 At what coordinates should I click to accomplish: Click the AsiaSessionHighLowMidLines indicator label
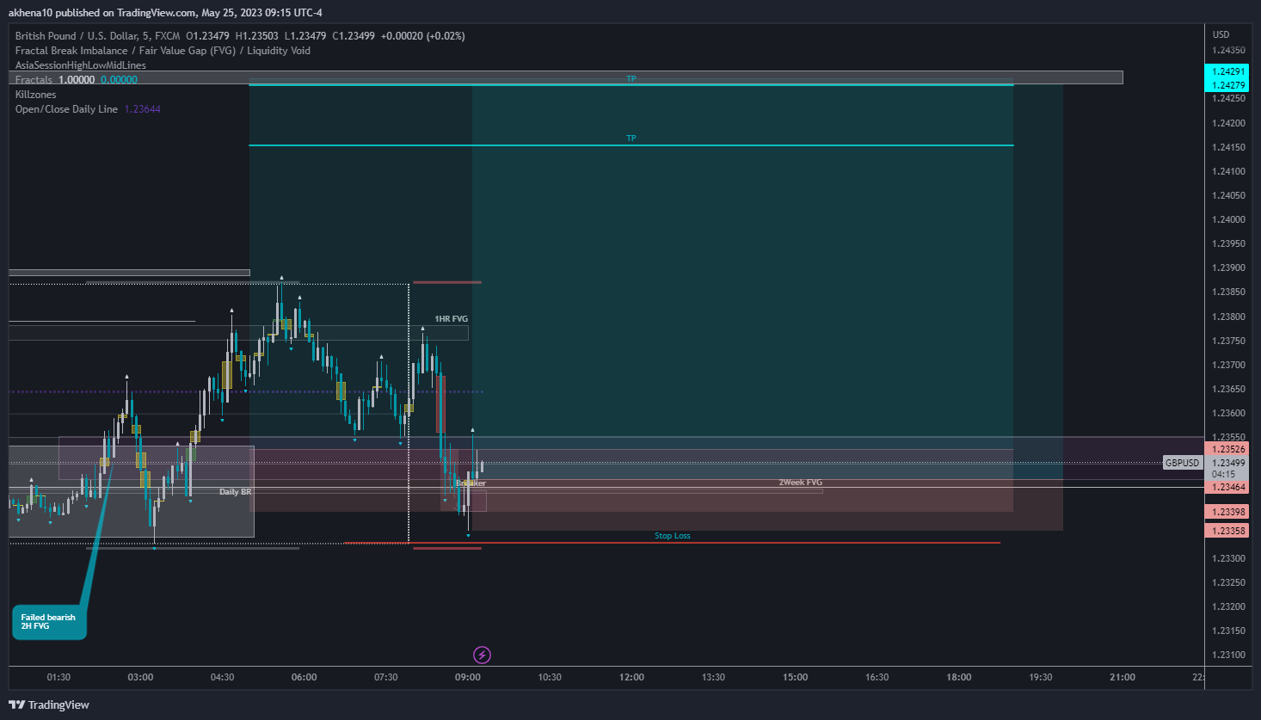(81, 65)
